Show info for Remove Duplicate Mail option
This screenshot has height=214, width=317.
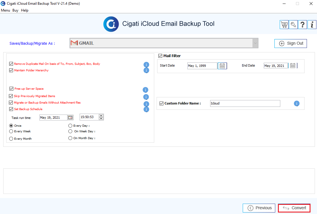(147, 65)
